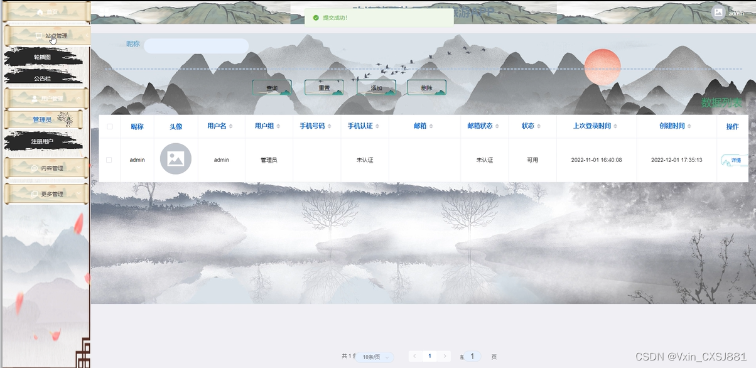This screenshot has width=756, height=368.
Task: Click the chat icon beside 内容管理
Action: tap(35, 168)
